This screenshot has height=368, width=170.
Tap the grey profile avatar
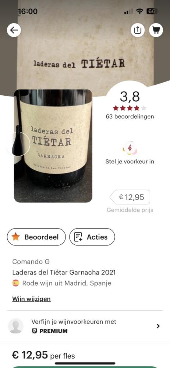point(16,326)
